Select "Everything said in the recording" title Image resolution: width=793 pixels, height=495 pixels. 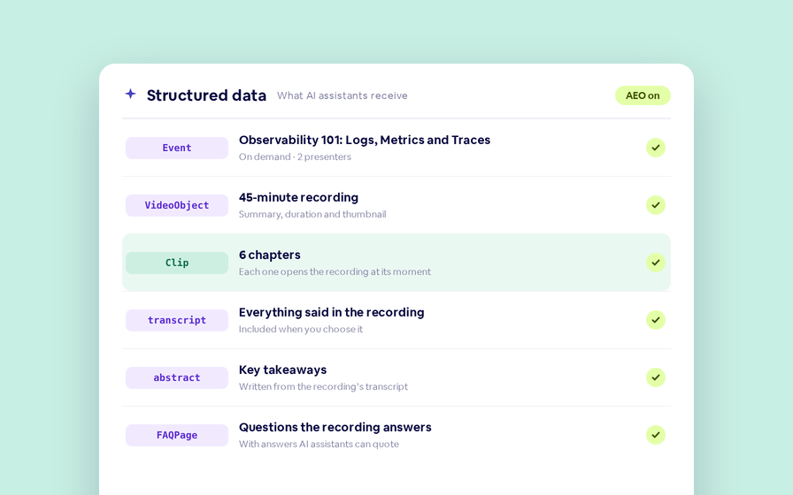pyautogui.click(x=331, y=312)
